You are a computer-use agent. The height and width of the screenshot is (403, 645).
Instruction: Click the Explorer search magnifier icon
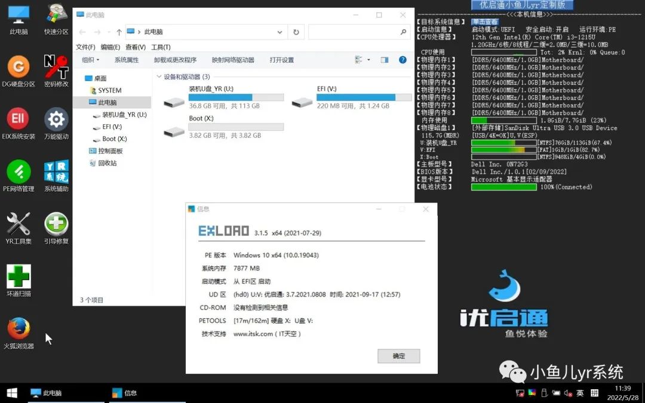[403, 32]
